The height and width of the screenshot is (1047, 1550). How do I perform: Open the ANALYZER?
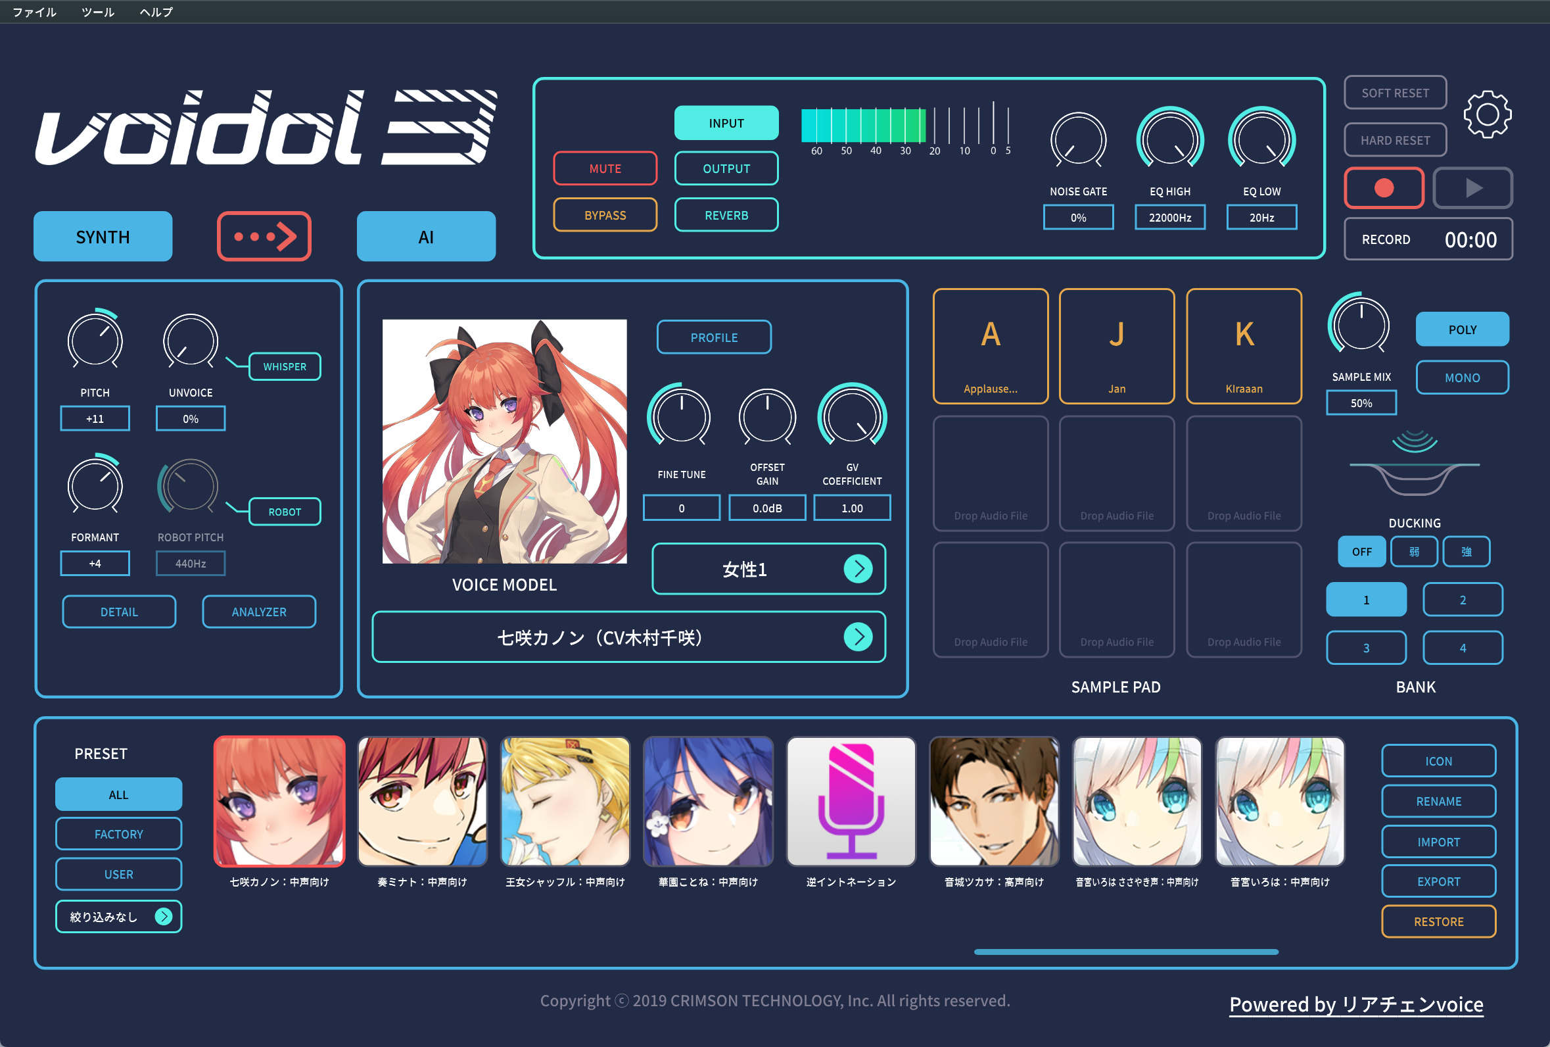tap(259, 612)
